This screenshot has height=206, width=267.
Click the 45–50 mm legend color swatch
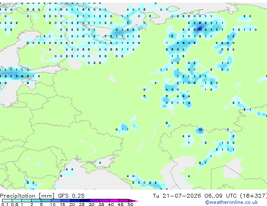click(x=124, y=201)
